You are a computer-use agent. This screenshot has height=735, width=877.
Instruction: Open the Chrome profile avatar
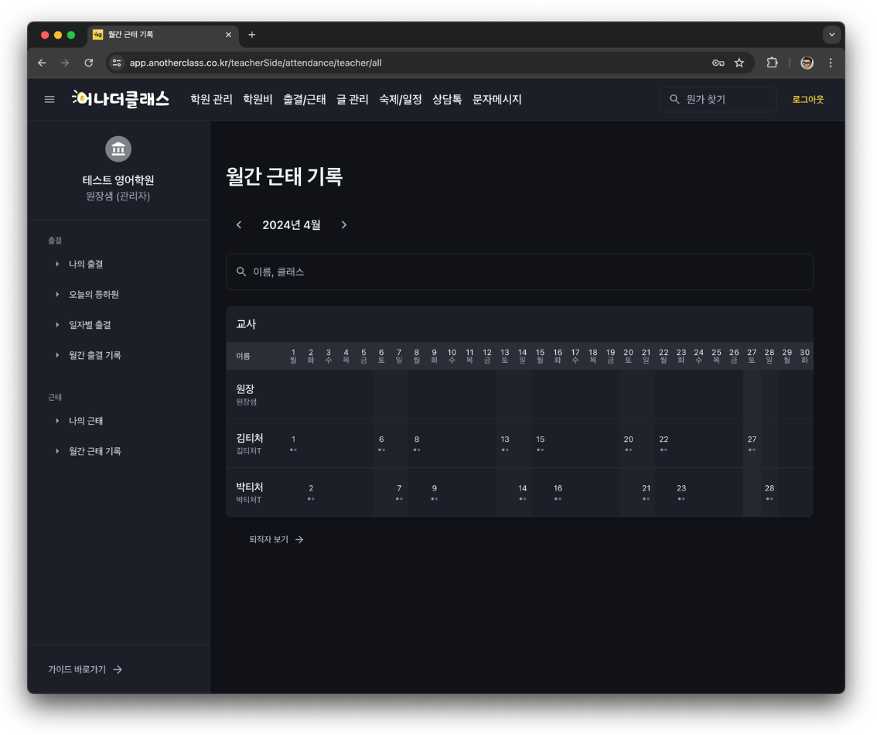(x=807, y=63)
